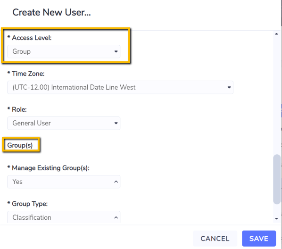Click the Time Zone caret icon

(x=229, y=87)
